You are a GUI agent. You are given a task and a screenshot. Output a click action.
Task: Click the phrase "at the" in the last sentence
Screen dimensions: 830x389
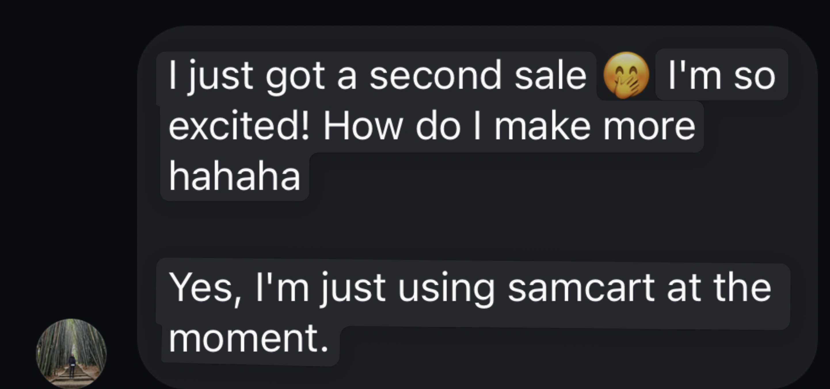(719, 287)
